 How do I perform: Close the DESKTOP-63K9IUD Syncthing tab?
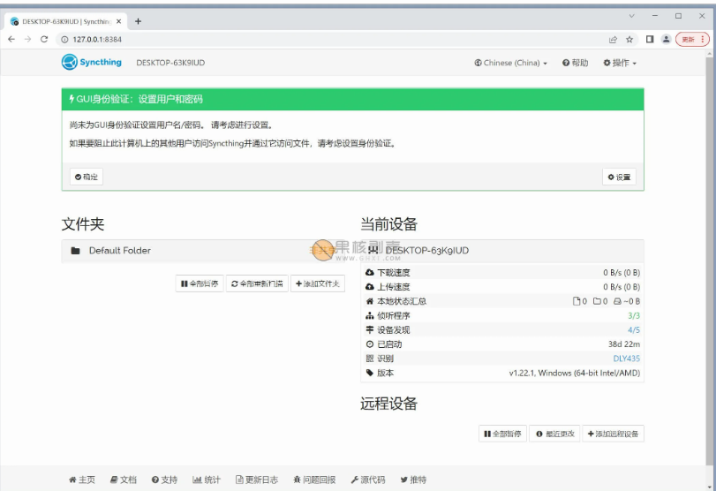pos(118,21)
